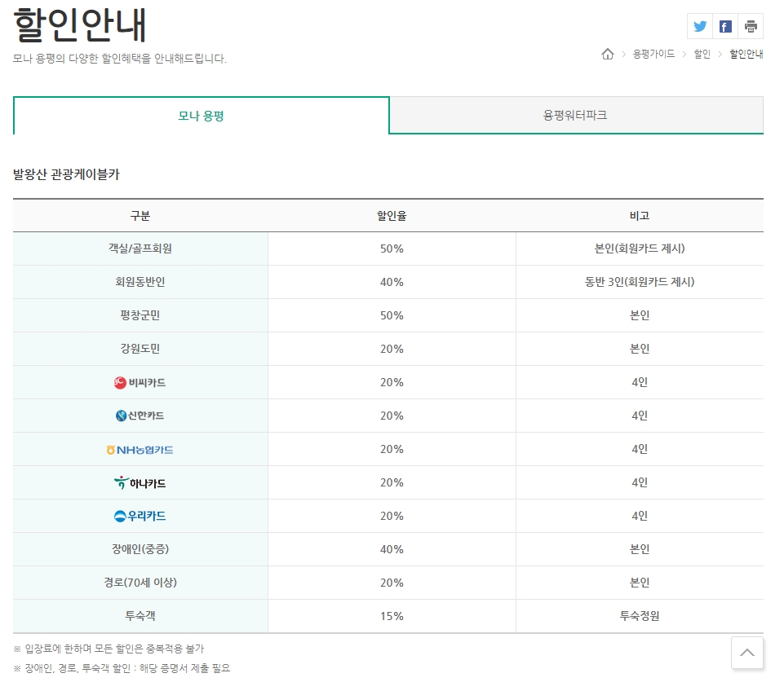Select the 비씨카드 logo in the table
This screenshot has width=784, height=682.
140,382
